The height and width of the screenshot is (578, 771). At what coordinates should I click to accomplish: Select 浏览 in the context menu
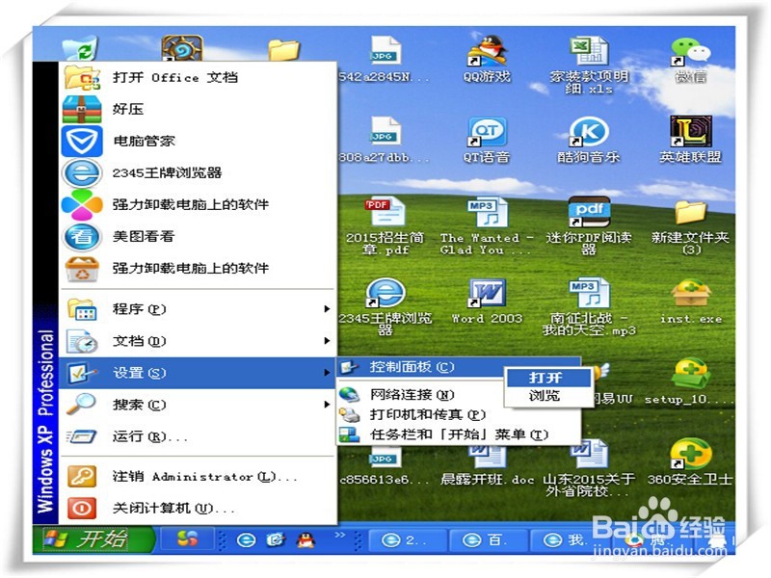[x=548, y=396]
